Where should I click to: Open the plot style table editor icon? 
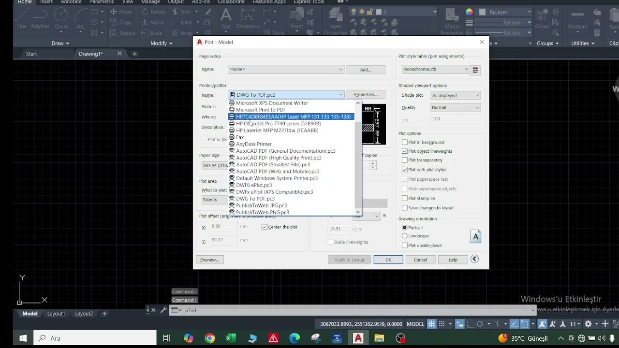tap(475, 70)
